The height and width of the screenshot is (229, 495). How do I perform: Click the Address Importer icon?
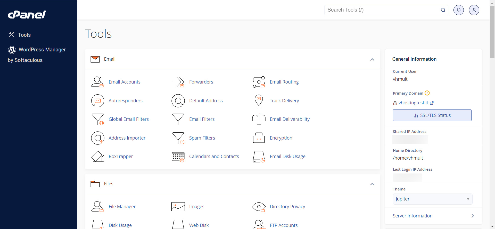[97, 138]
